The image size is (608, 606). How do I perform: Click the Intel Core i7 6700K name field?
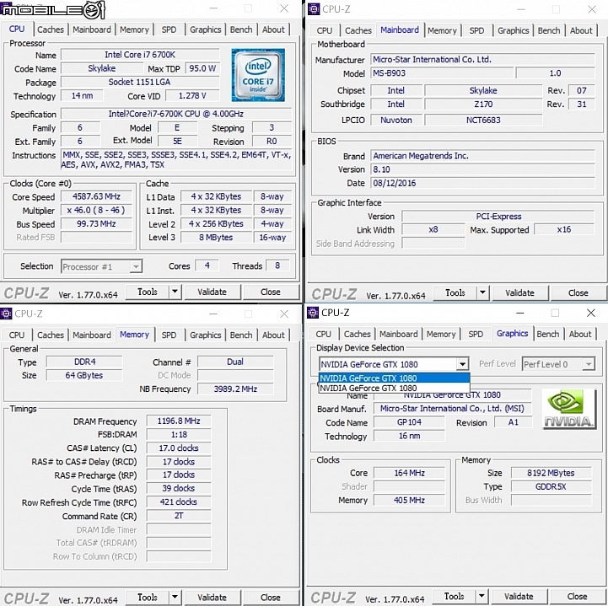coord(140,55)
